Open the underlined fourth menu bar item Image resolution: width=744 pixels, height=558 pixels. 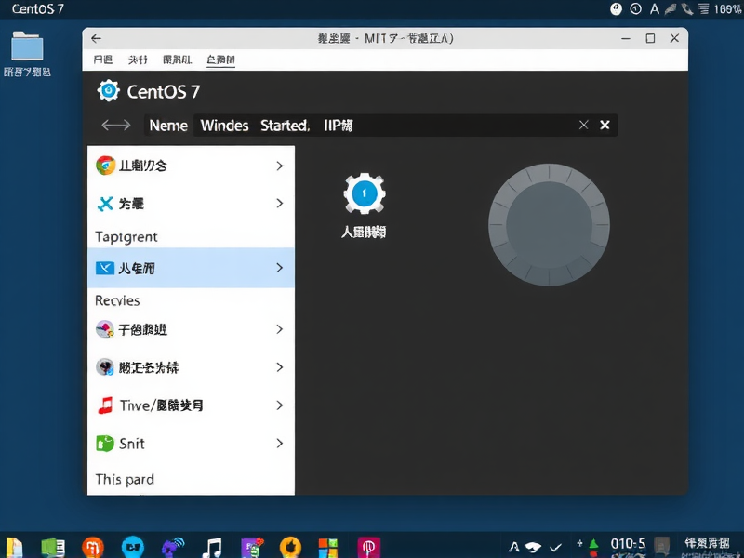[219, 59]
